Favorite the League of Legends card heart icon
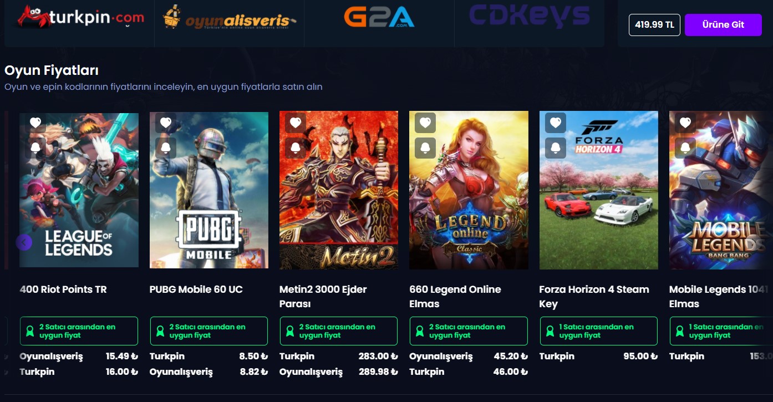Screen dimensions: 773x402 click(x=35, y=123)
